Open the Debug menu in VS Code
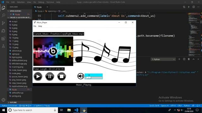This screenshot has width=202, height=113. (x=41, y=2)
